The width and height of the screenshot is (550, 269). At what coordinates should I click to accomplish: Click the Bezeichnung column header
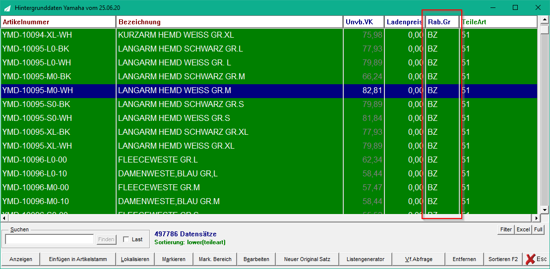tap(230, 22)
